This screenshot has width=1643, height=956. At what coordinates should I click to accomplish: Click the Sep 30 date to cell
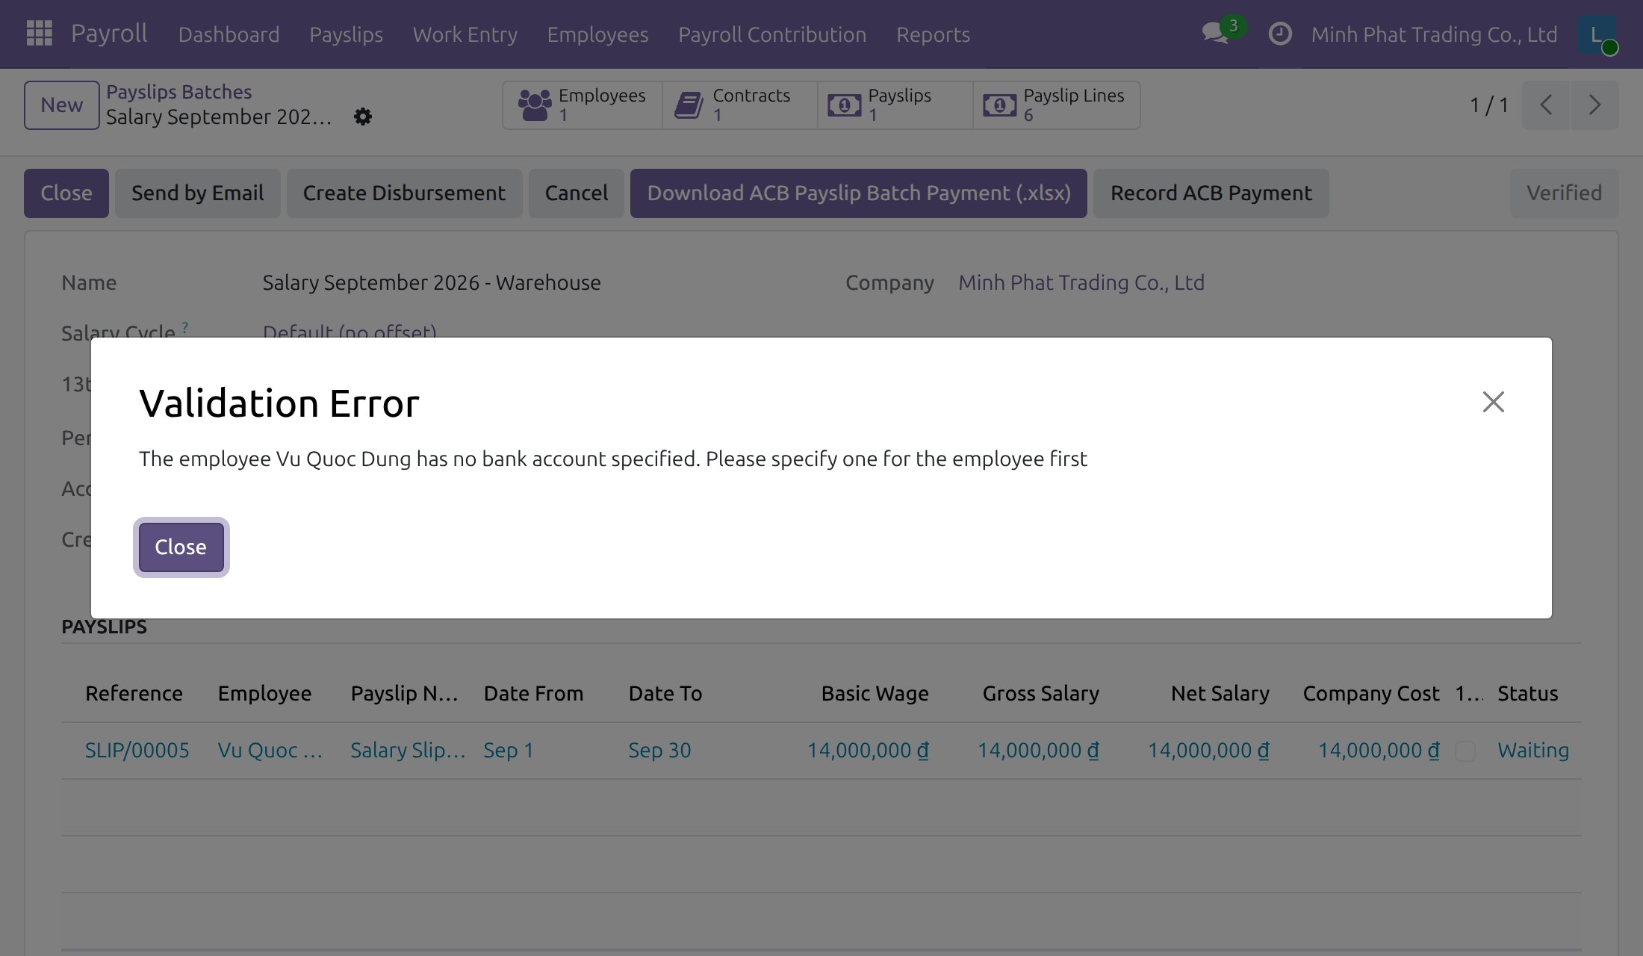click(x=659, y=751)
